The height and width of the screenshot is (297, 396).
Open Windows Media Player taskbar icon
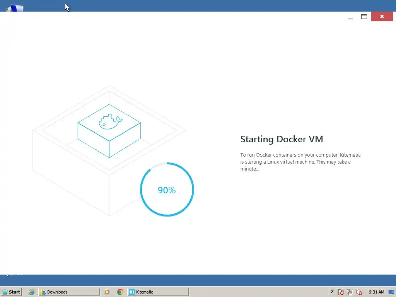coord(107,292)
